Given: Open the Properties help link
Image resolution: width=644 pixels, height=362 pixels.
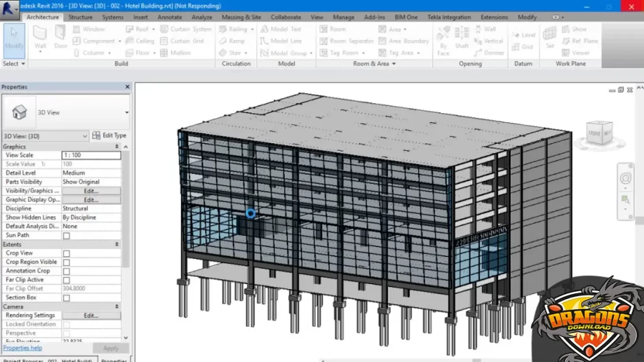Looking at the screenshot, I should coord(23,348).
